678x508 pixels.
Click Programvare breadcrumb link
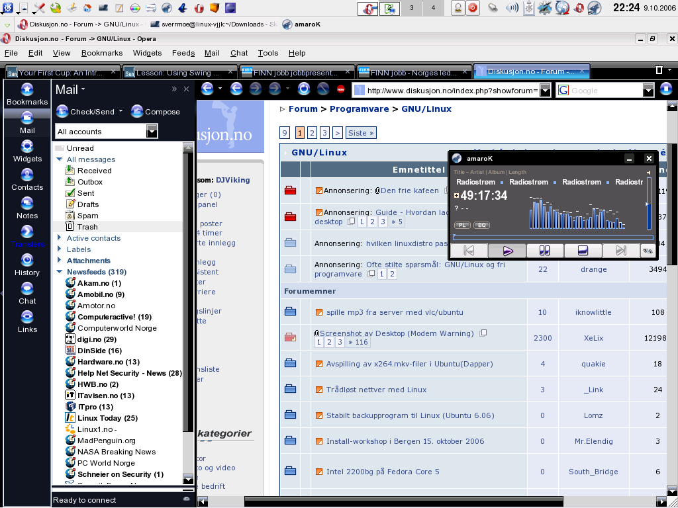pos(360,109)
